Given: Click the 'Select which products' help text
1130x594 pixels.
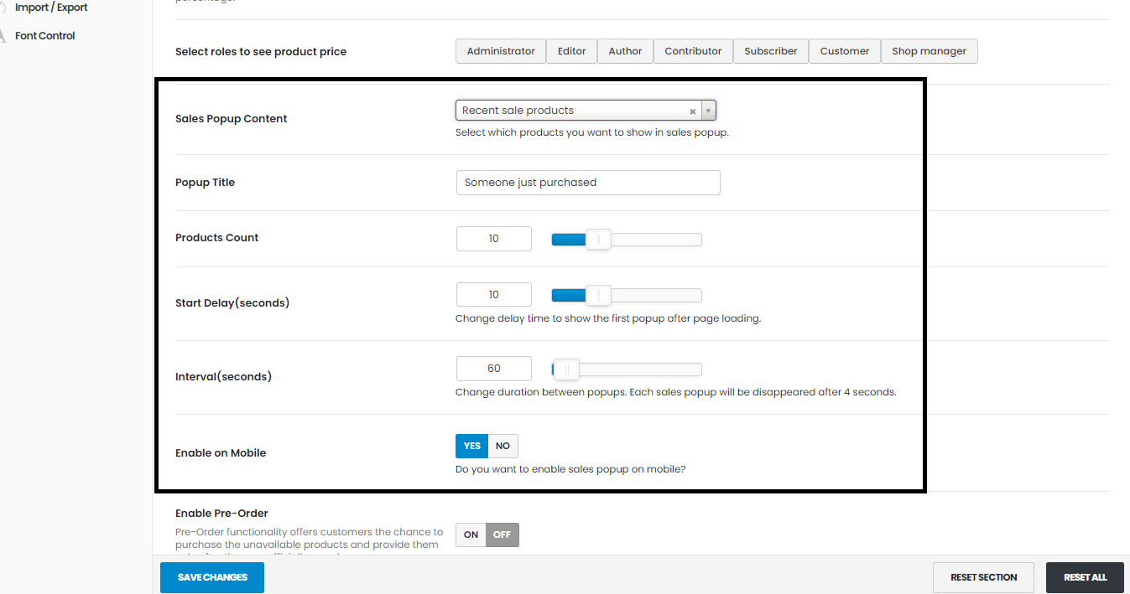Looking at the screenshot, I should click(x=591, y=132).
